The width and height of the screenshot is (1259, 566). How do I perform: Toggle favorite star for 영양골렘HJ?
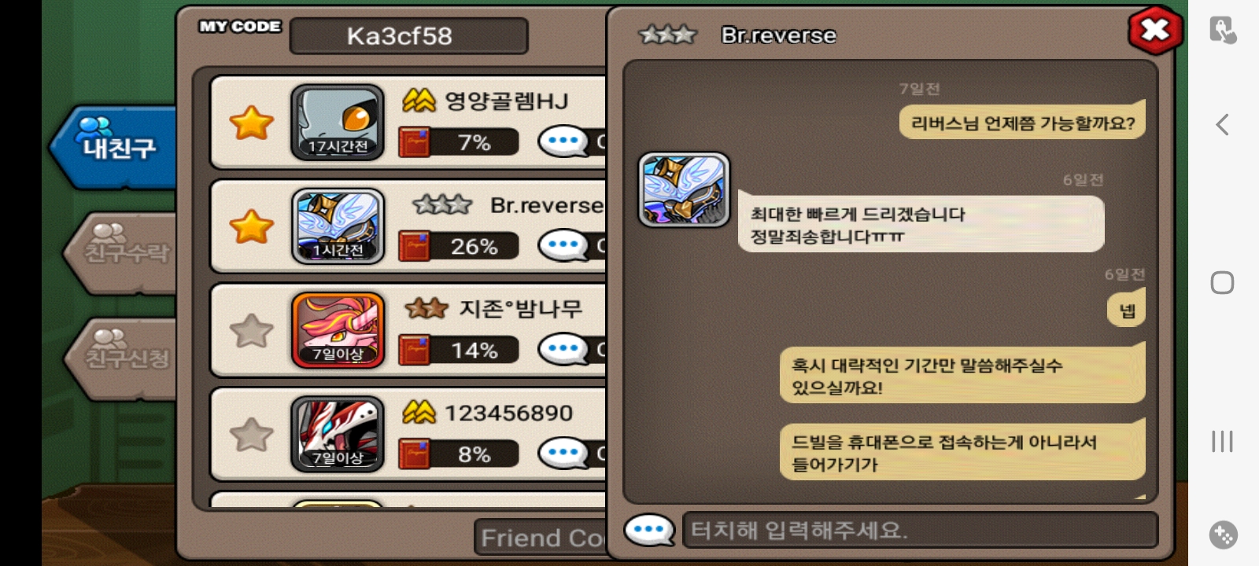point(251,123)
